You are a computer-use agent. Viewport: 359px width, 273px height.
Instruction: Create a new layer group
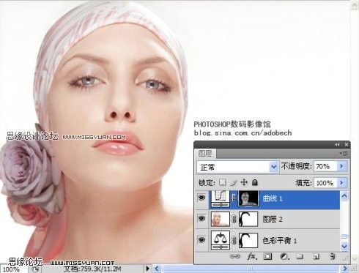[300, 256]
